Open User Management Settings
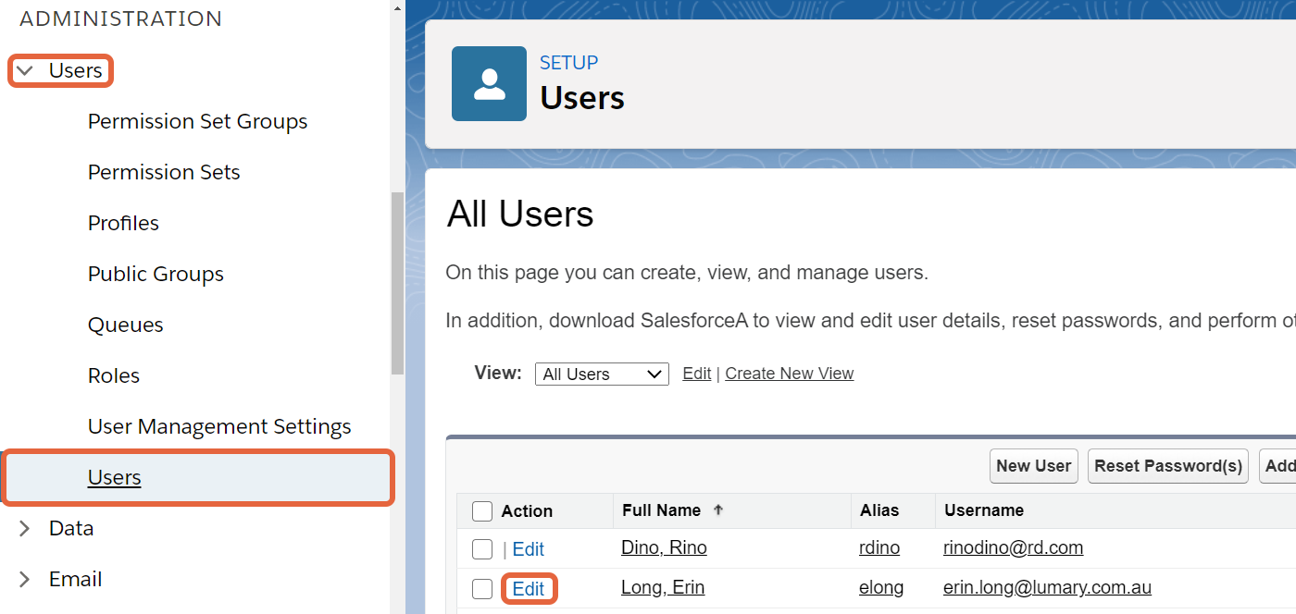Viewport: 1296px width, 614px height. pos(219,426)
